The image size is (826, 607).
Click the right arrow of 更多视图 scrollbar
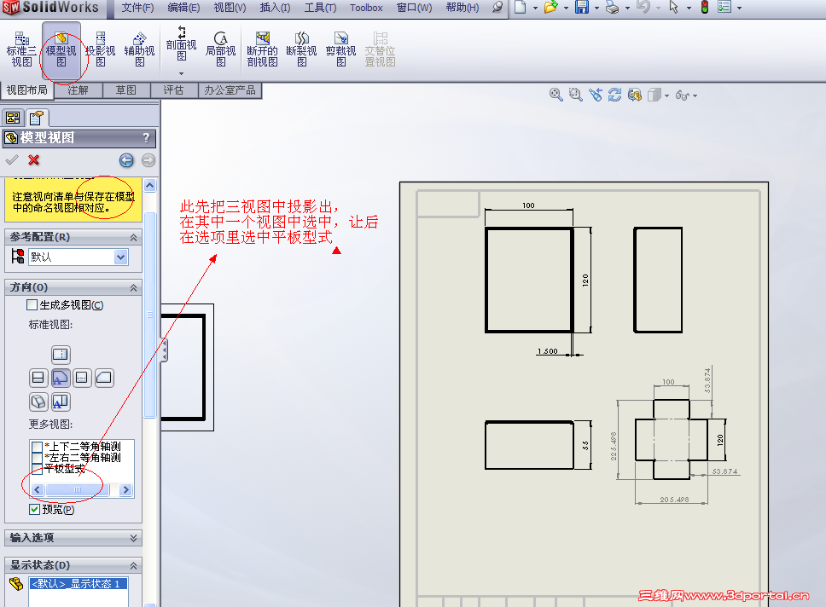(x=125, y=489)
